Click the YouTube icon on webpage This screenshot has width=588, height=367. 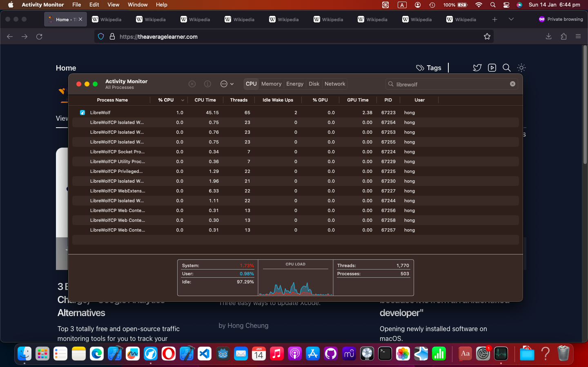[x=492, y=68]
